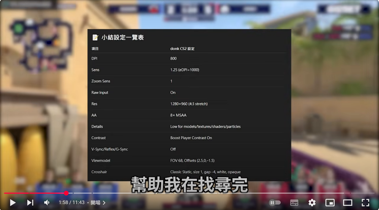Image resolution: width=379 pixels, height=210 pixels.
Task: Click the Zoom Sens label
Action: [101, 81]
